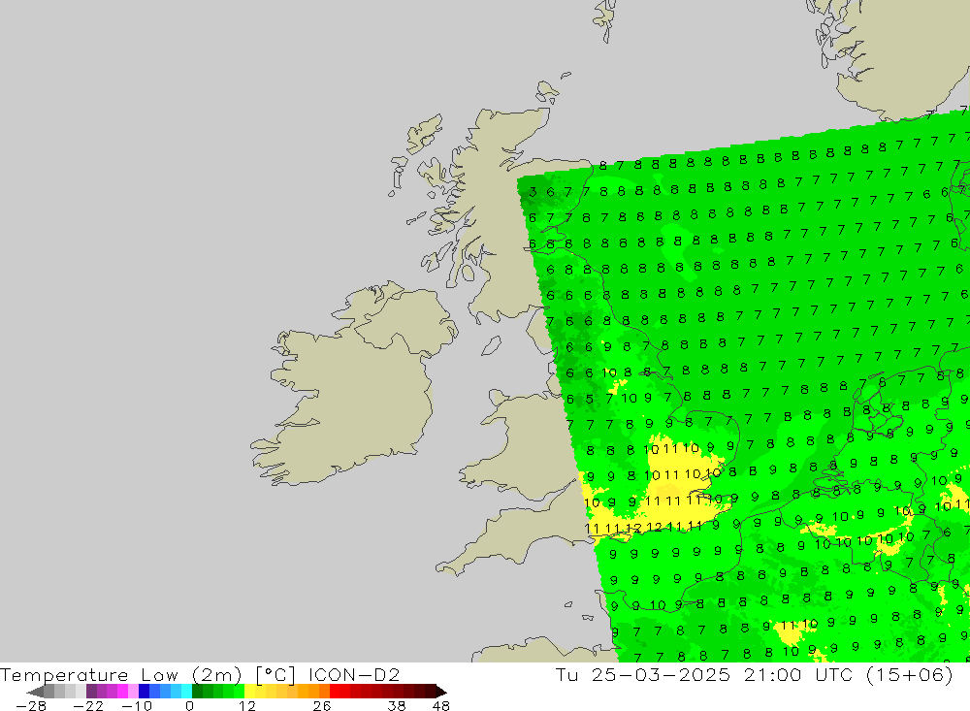Click the gray left arrow end of the color scale
The width and height of the screenshot is (970, 711).
click(35, 692)
